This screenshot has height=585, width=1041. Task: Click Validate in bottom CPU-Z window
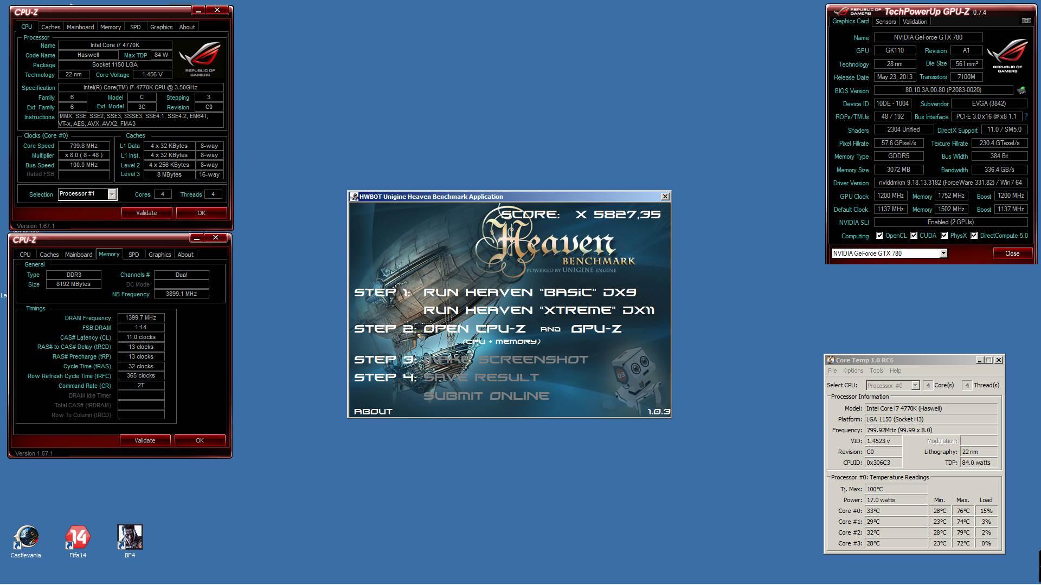click(x=145, y=440)
